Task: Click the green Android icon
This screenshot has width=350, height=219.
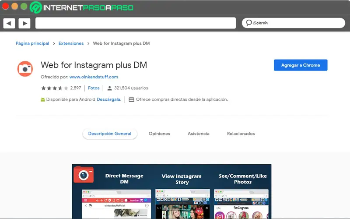Action: point(42,99)
